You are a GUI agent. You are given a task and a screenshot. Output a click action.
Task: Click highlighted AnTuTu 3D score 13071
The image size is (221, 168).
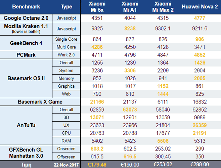coord(97,118)
